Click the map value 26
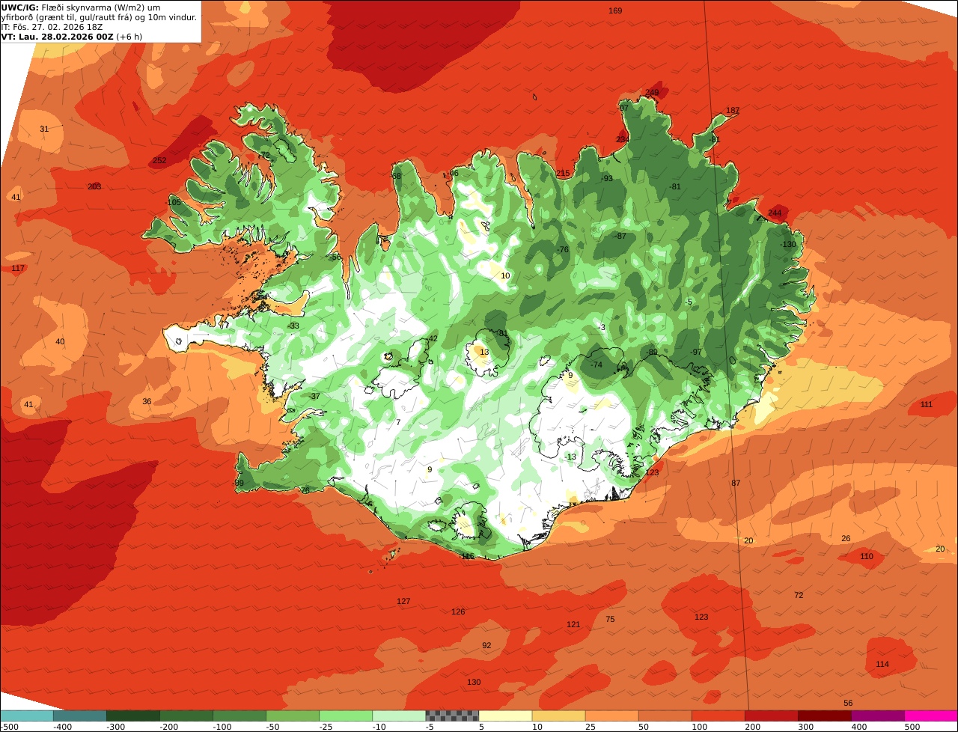The height and width of the screenshot is (732, 958). (x=846, y=538)
